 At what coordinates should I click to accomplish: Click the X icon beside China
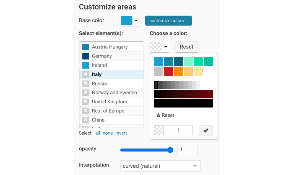(85, 120)
